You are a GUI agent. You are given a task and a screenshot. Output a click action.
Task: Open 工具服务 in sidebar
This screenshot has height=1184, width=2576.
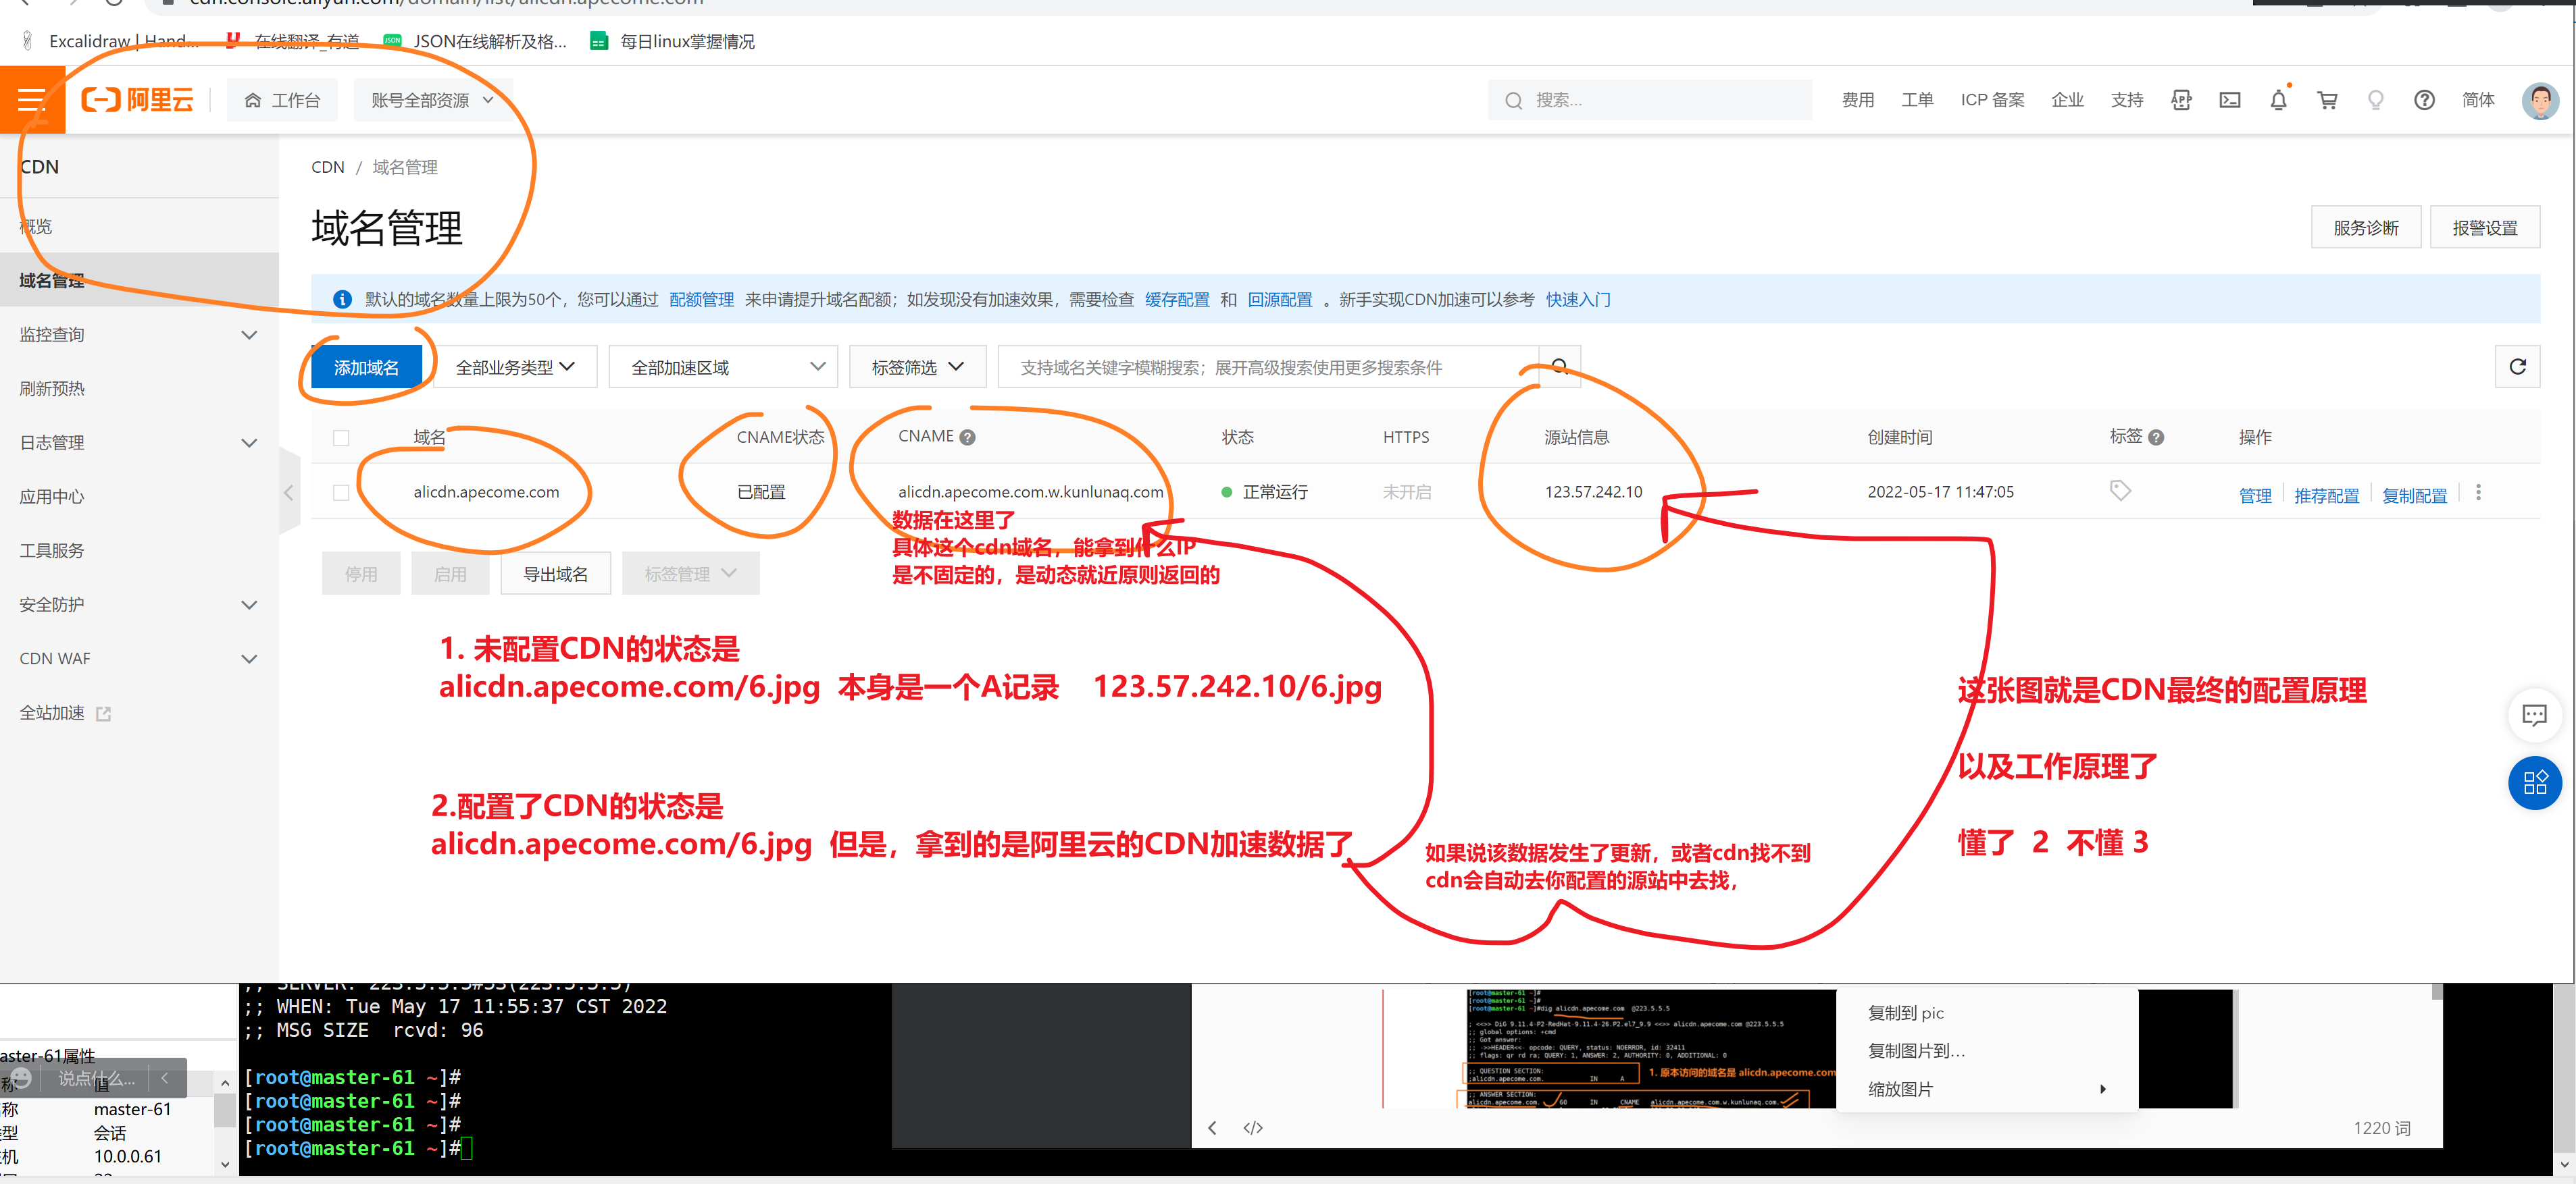[139, 551]
